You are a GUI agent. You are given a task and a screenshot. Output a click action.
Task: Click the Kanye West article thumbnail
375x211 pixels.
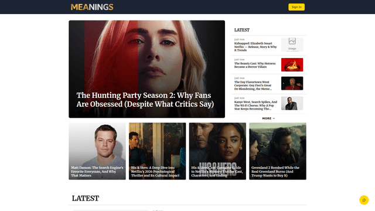[292, 103]
